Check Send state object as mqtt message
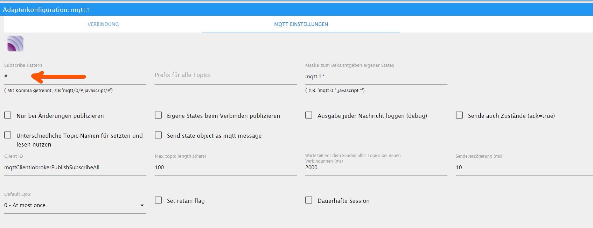This screenshot has height=228, width=593. 158,135
